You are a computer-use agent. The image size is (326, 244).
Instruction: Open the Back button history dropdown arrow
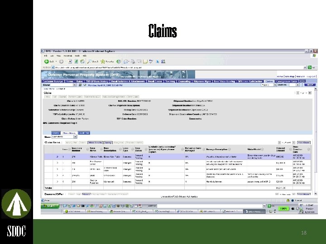[56, 61]
